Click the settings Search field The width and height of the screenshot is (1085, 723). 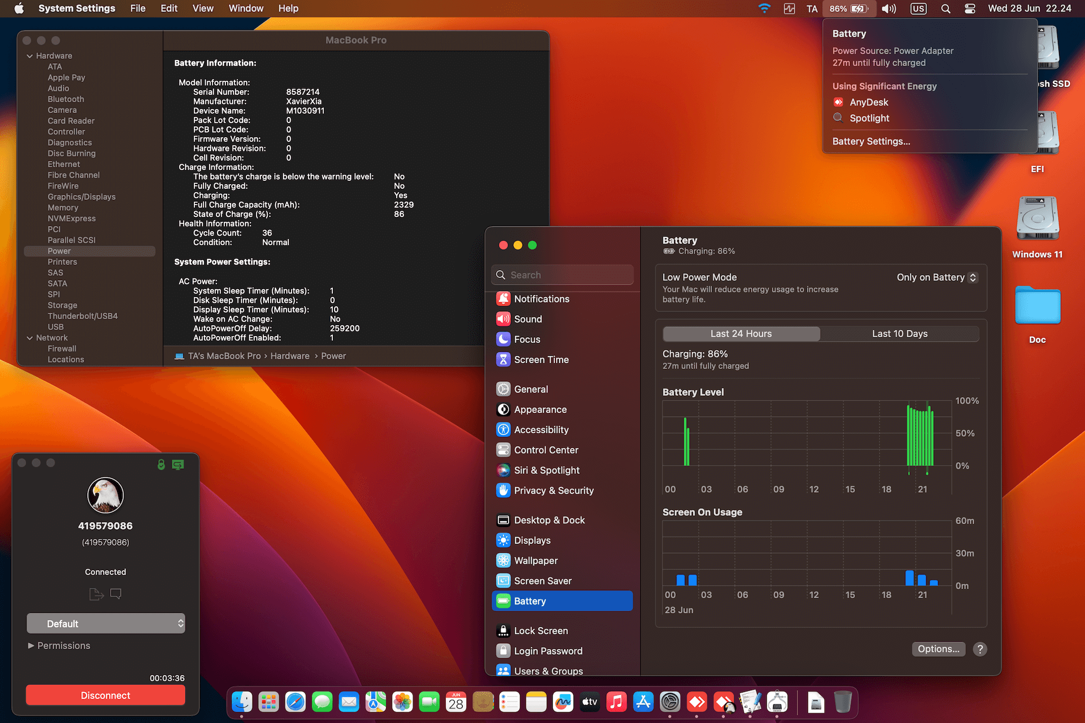[x=562, y=275]
